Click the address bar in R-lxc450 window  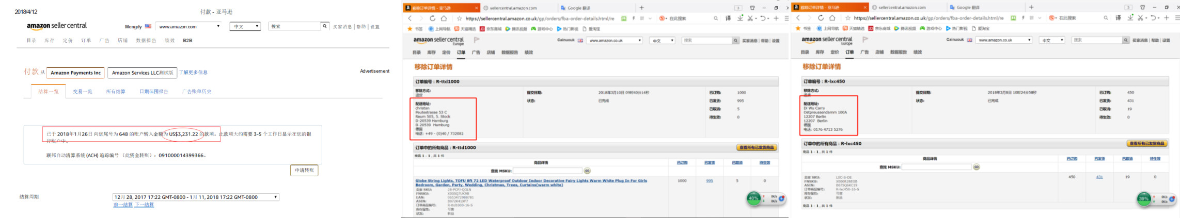pos(928,18)
